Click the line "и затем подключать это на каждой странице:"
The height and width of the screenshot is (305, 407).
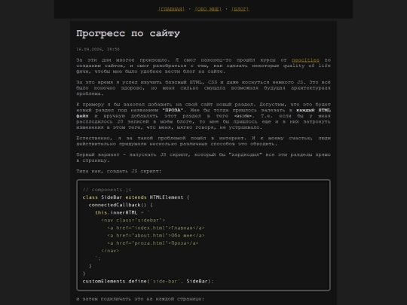pos(140,299)
